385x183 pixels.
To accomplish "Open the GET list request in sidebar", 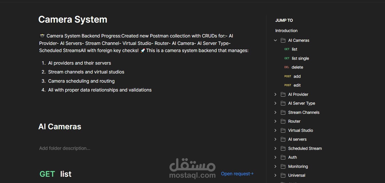I will (x=294, y=49).
